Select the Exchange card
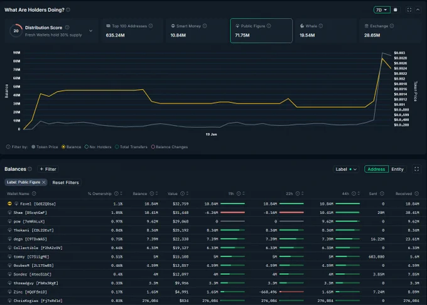The height and width of the screenshot is (305, 427). point(390,31)
